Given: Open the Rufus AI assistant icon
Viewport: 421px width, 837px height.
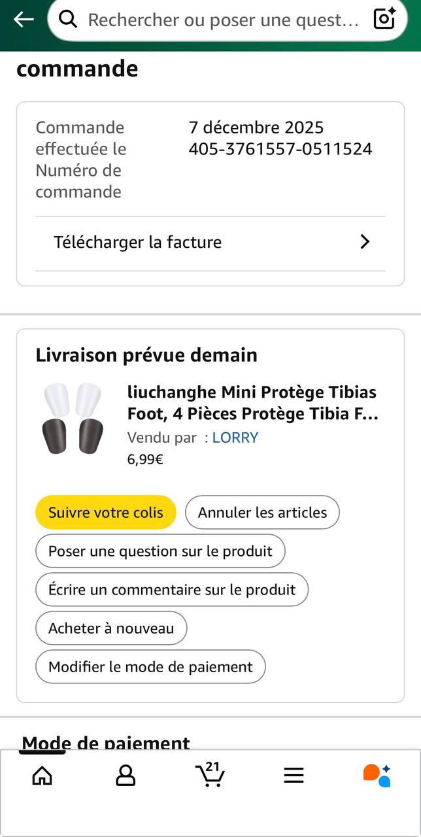Looking at the screenshot, I should tap(377, 776).
